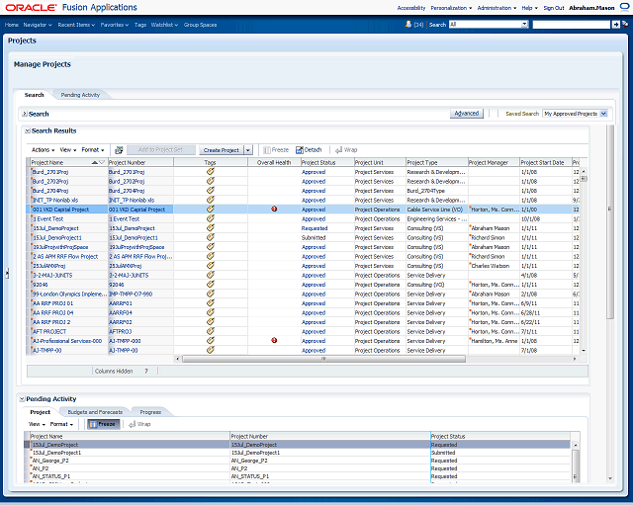
Task: Open the AA RRF PROJ 01 project link
Action: pyautogui.click(x=52, y=303)
